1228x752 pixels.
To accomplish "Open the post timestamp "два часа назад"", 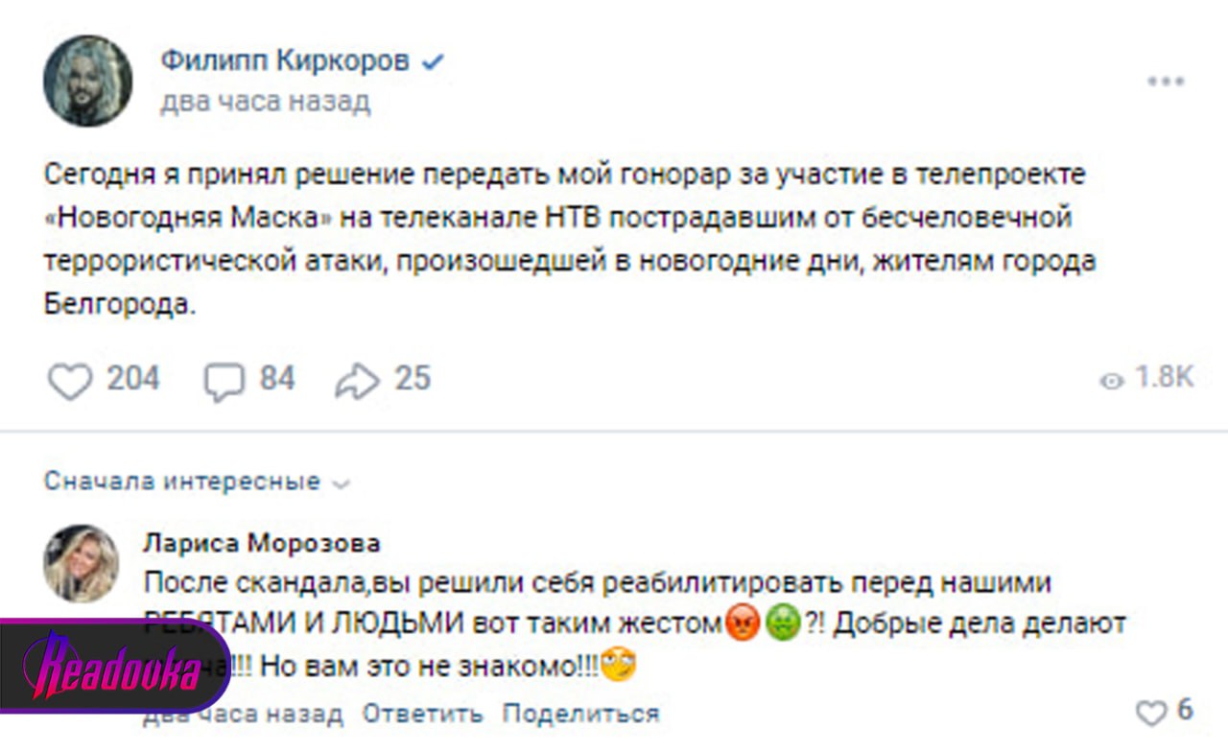I will 265,102.
